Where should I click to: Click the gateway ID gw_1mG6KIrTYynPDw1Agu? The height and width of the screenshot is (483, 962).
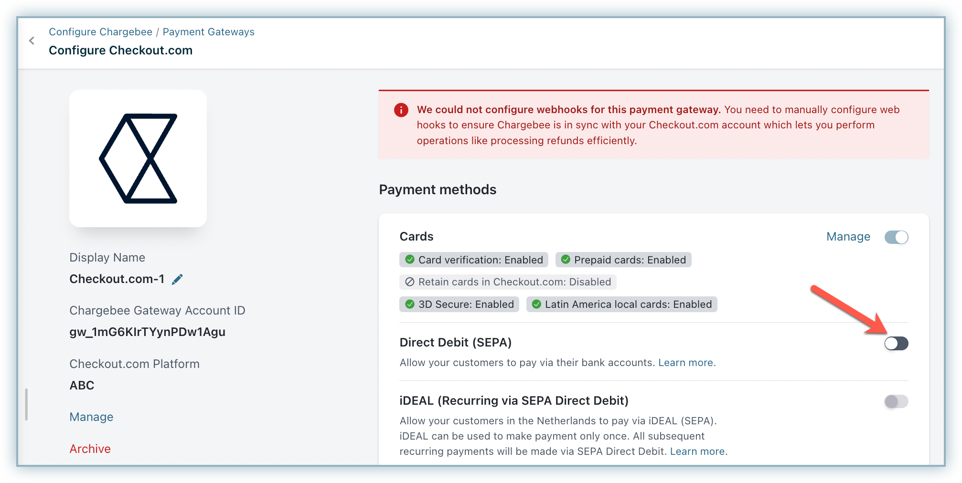(147, 332)
